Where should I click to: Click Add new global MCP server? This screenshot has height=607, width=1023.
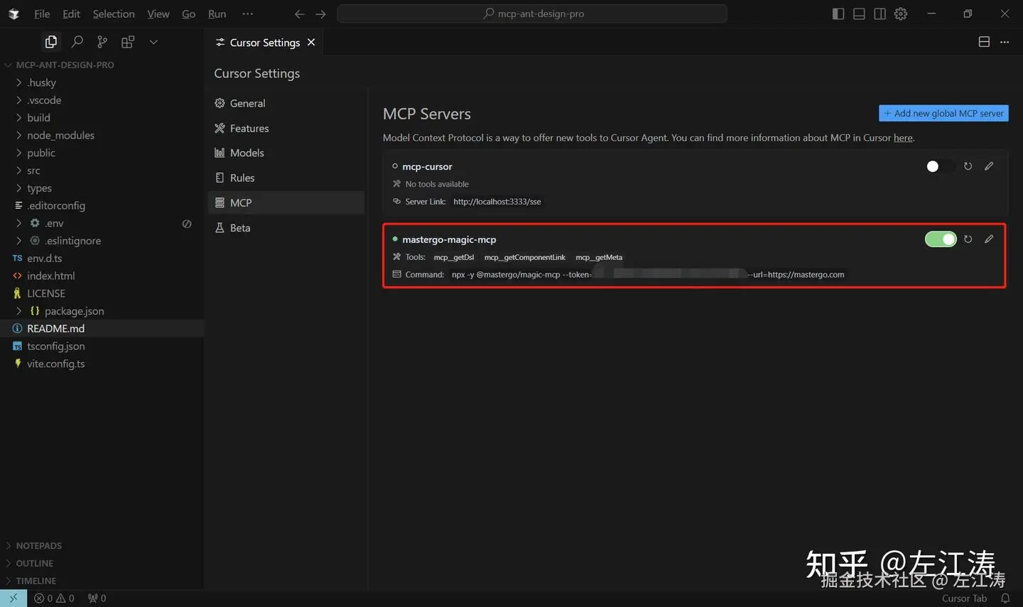click(x=943, y=114)
